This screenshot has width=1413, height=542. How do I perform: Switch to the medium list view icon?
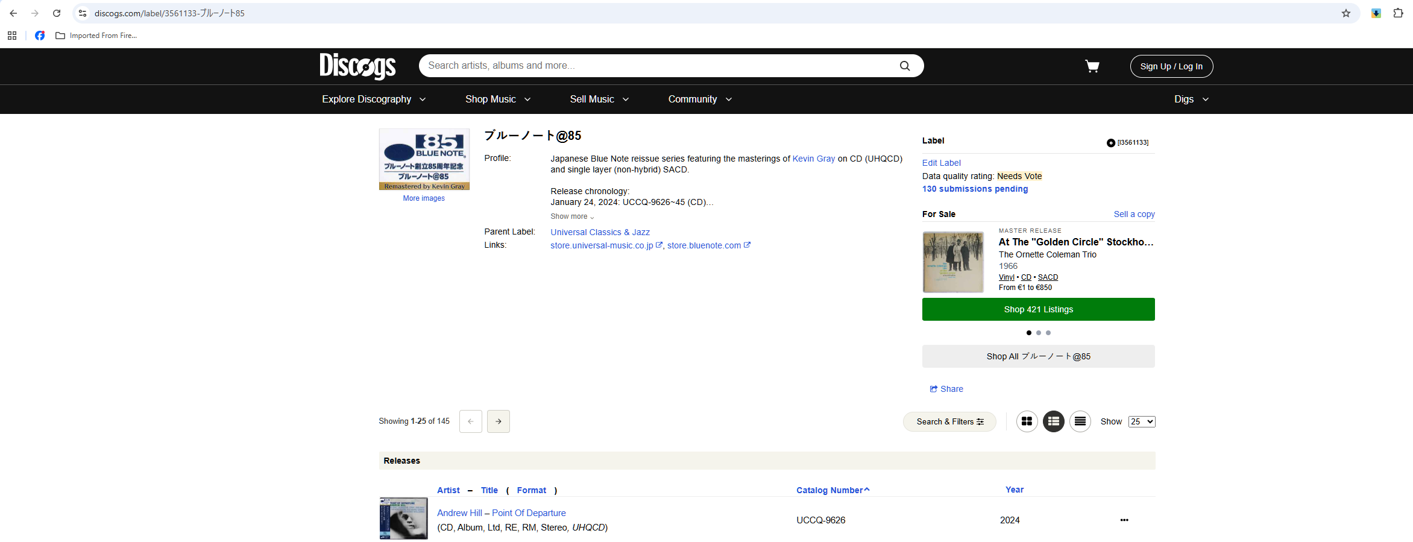click(1054, 421)
